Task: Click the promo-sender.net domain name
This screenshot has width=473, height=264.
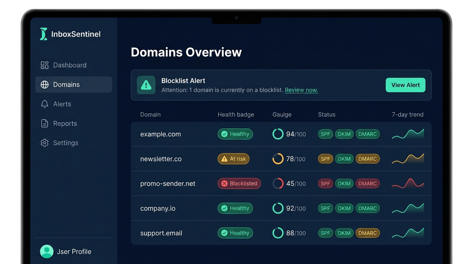Action: pyautogui.click(x=168, y=184)
